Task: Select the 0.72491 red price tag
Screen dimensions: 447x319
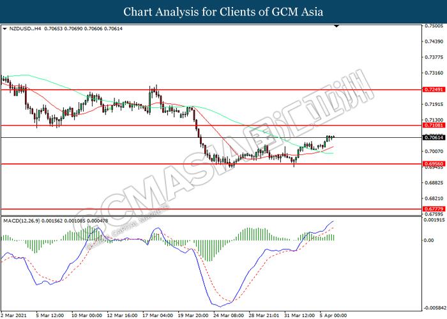Action: coord(434,90)
